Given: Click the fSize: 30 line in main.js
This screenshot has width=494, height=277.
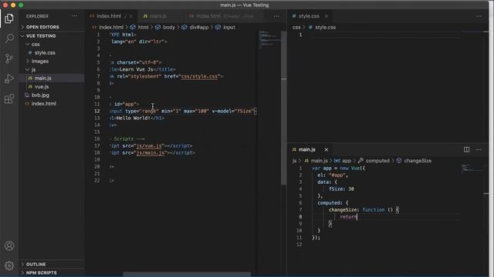Looking at the screenshot, I should click(341, 189).
